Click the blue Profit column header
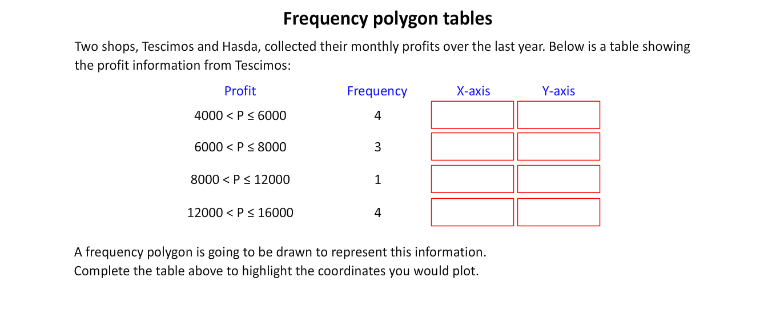The height and width of the screenshot is (321, 780). (x=240, y=91)
